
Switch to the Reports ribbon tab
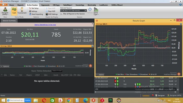(20, 5)
